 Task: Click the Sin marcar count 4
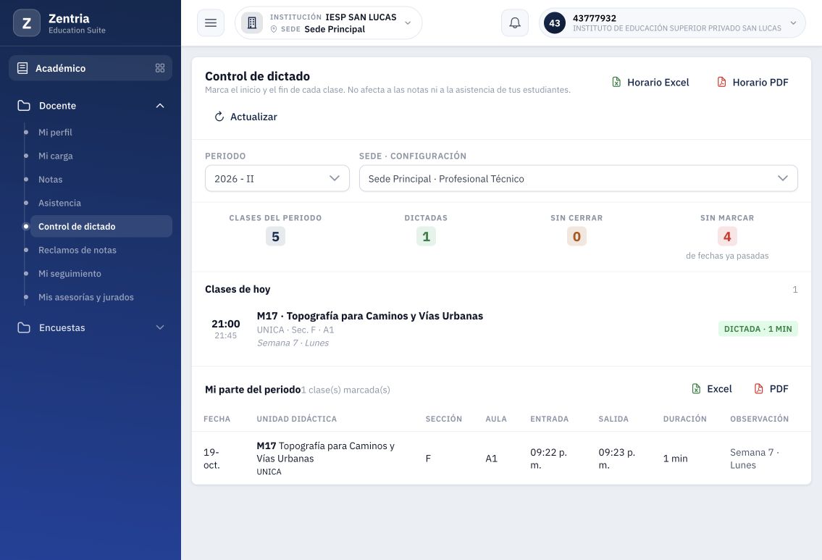(x=727, y=236)
